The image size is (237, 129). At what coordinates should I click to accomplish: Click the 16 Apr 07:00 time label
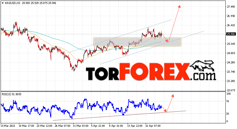[152, 126]
